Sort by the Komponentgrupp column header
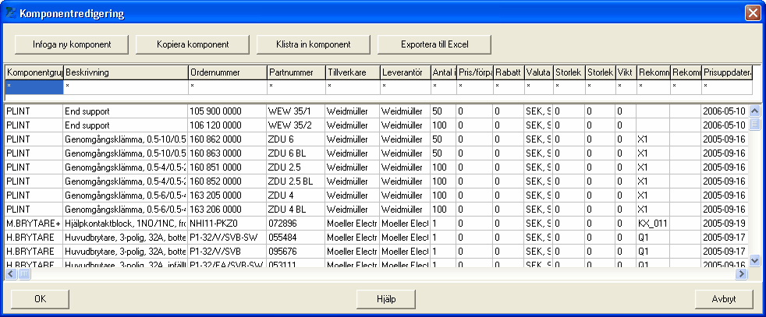This screenshot has width=766, height=317. 34,72
